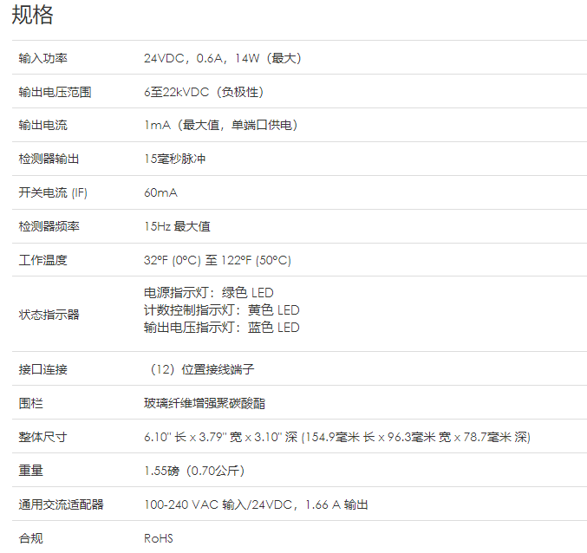Click the 32°F to 122°F temperature value
The image size is (587, 553).
point(217,260)
